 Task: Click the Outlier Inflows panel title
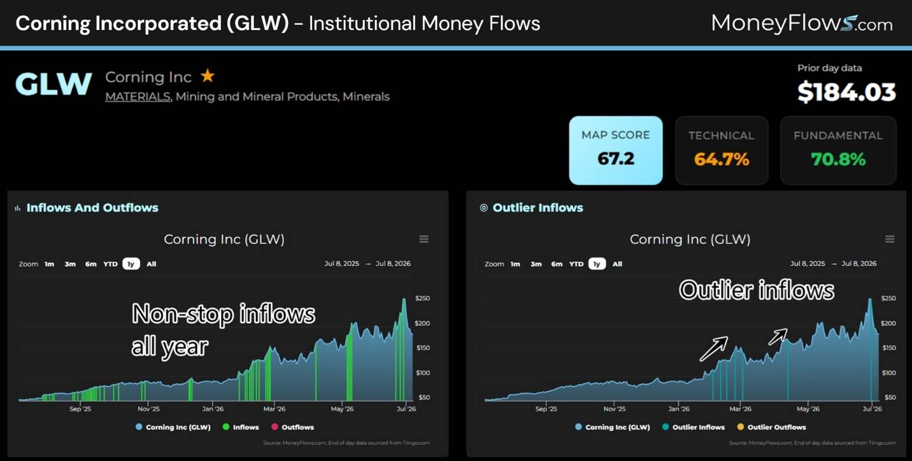(538, 208)
